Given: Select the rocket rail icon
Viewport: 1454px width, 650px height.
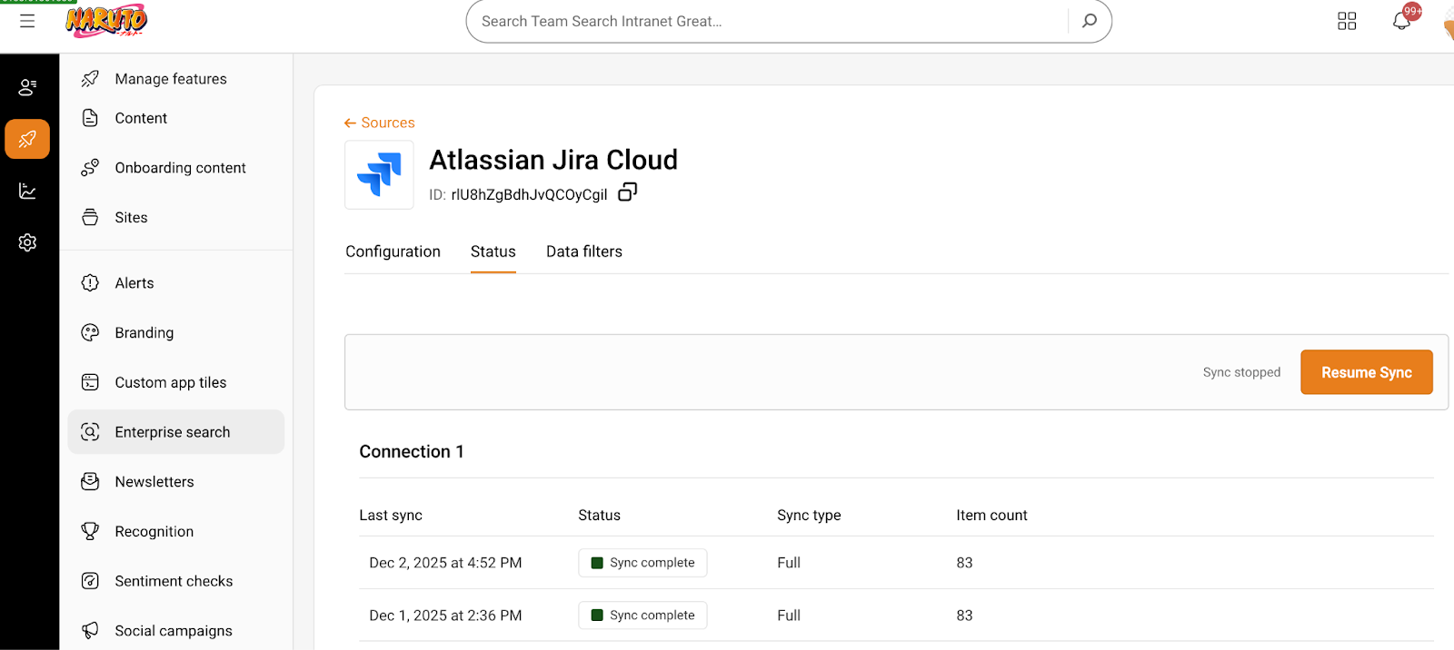Looking at the screenshot, I should pyautogui.click(x=27, y=139).
